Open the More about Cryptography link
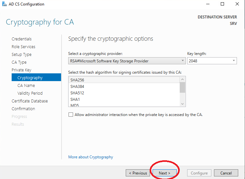The height and width of the screenshot is (179, 245). 91,157
